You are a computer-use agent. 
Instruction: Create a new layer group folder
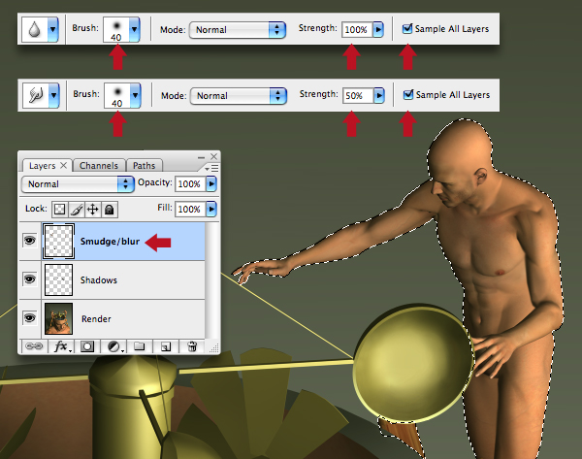(139, 346)
